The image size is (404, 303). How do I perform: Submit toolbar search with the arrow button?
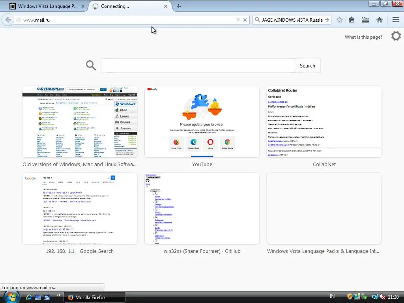[x=327, y=20]
